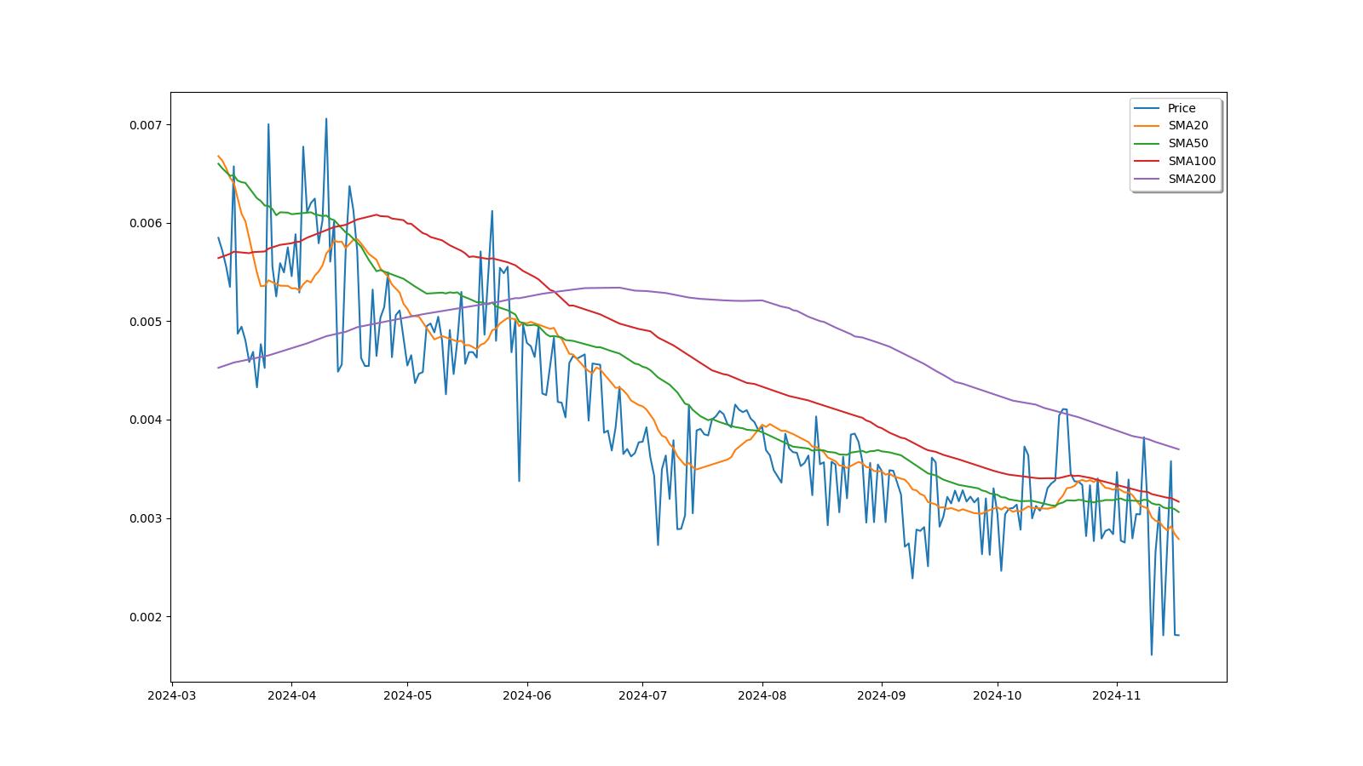Click the 0.002 y-axis tick label

click(145, 617)
